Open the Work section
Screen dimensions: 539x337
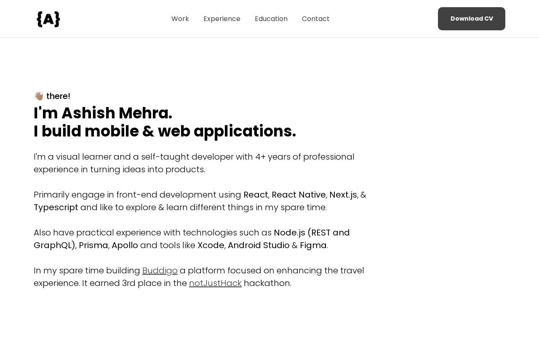click(x=180, y=19)
